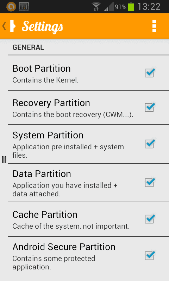This screenshot has height=281, width=169.
Task: Tap the battery indicator icon
Action: [131, 7]
